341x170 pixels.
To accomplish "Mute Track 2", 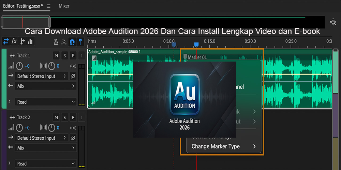I will coord(56,118).
